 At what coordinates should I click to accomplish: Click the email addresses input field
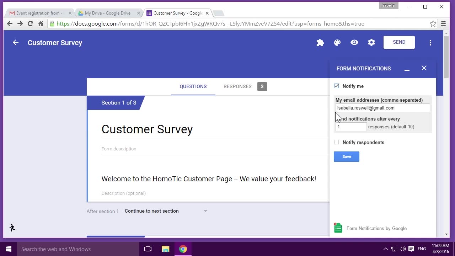[382, 108]
